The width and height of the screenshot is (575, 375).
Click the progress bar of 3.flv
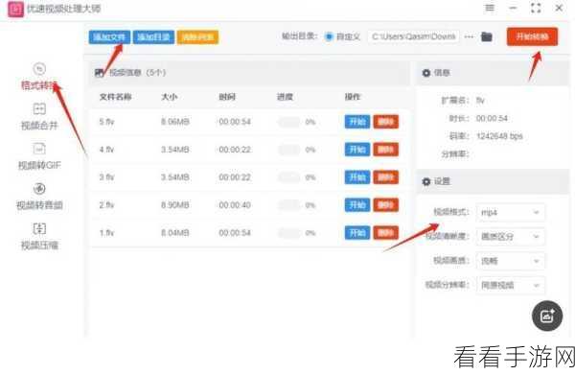pos(289,177)
